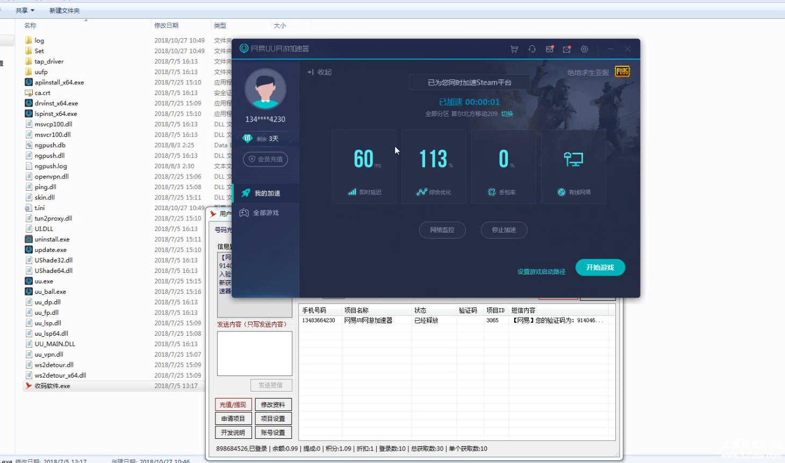Click 切换 to switch server node

point(507,114)
